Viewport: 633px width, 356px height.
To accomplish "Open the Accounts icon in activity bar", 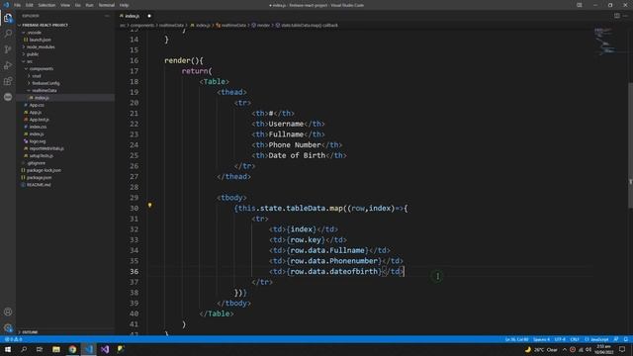I will click(x=8, y=311).
